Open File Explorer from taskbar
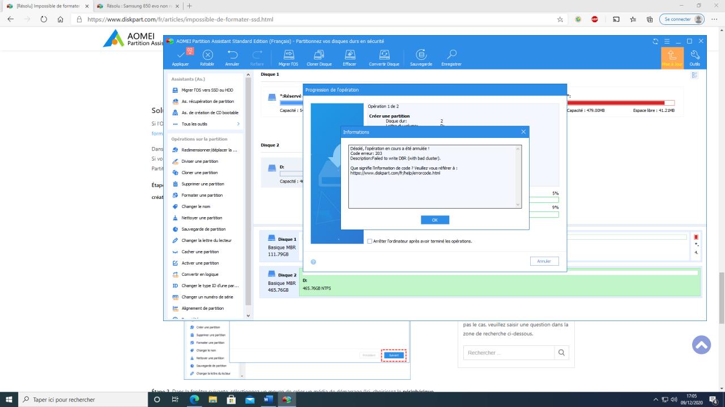This screenshot has height=407, width=725. (x=213, y=400)
